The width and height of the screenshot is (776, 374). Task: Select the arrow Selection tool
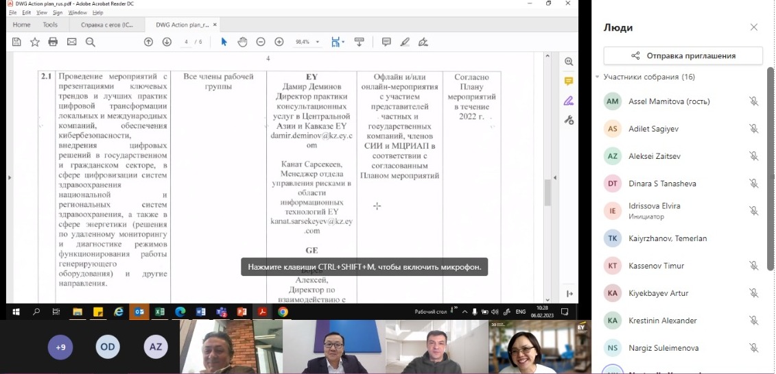click(x=224, y=42)
